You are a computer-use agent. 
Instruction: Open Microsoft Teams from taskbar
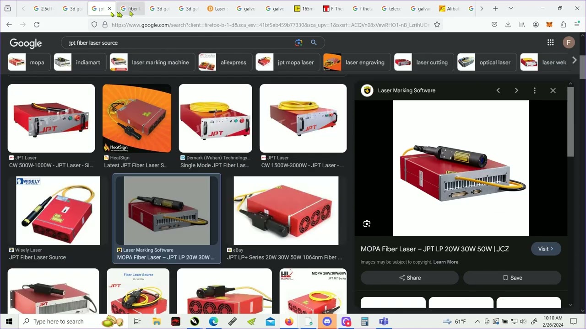(x=384, y=321)
